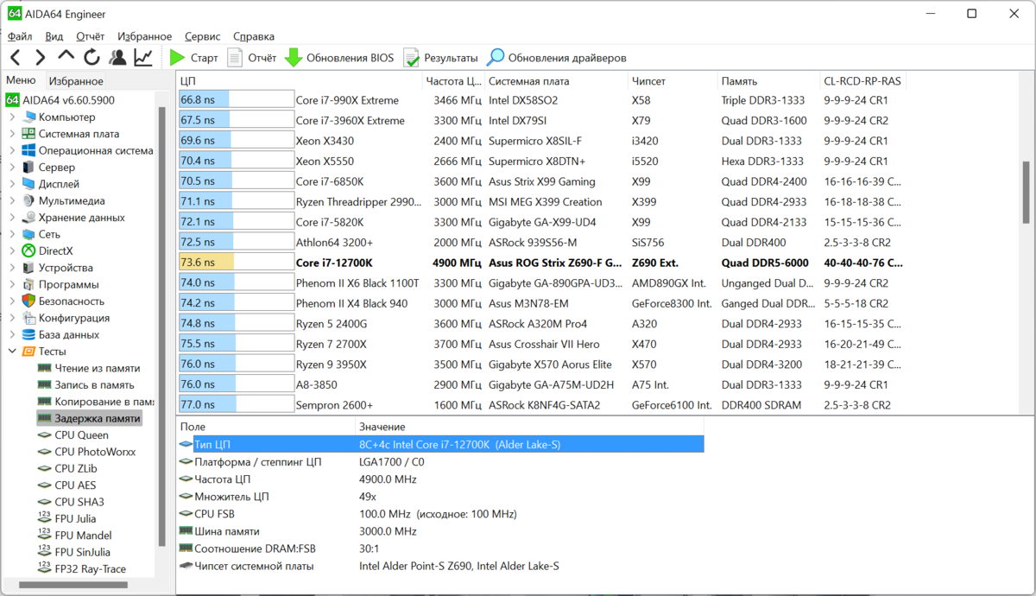Click the Forward navigation arrow
The height and width of the screenshot is (596, 1036).
pos(40,58)
